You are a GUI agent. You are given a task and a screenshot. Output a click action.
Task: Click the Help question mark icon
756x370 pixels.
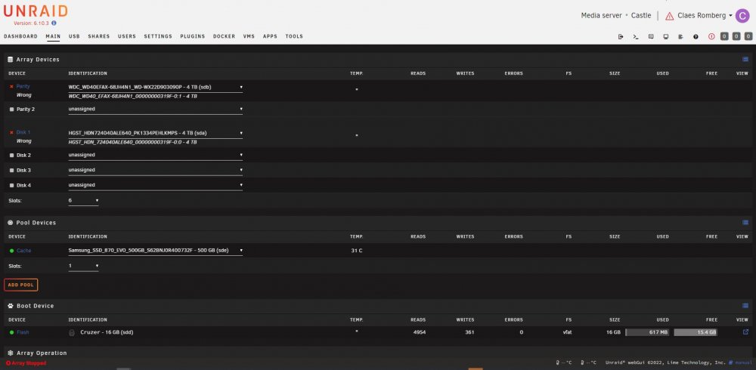pyautogui.click(x=696, y=36)
